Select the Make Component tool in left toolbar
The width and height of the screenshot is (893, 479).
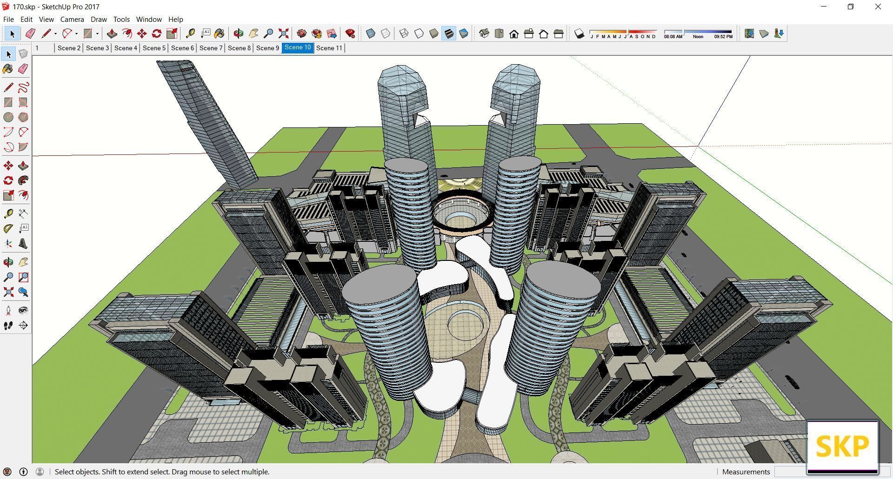(x=23, y=54)
